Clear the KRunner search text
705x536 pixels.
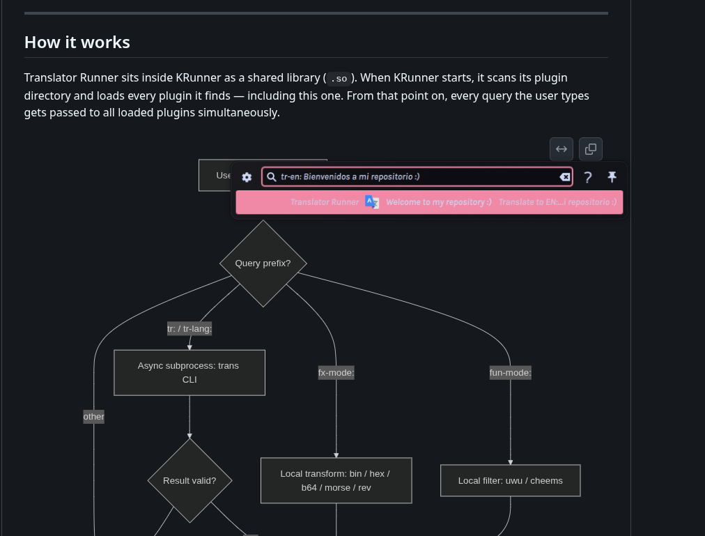point(565,177)
